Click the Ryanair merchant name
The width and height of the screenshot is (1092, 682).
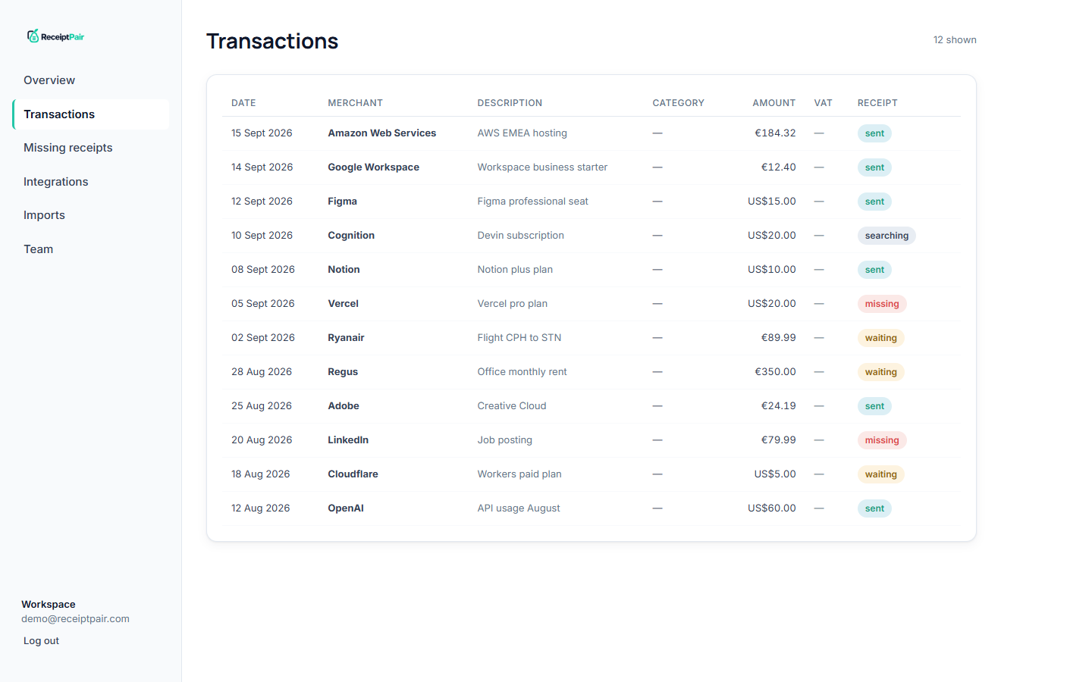click(346, 338)
